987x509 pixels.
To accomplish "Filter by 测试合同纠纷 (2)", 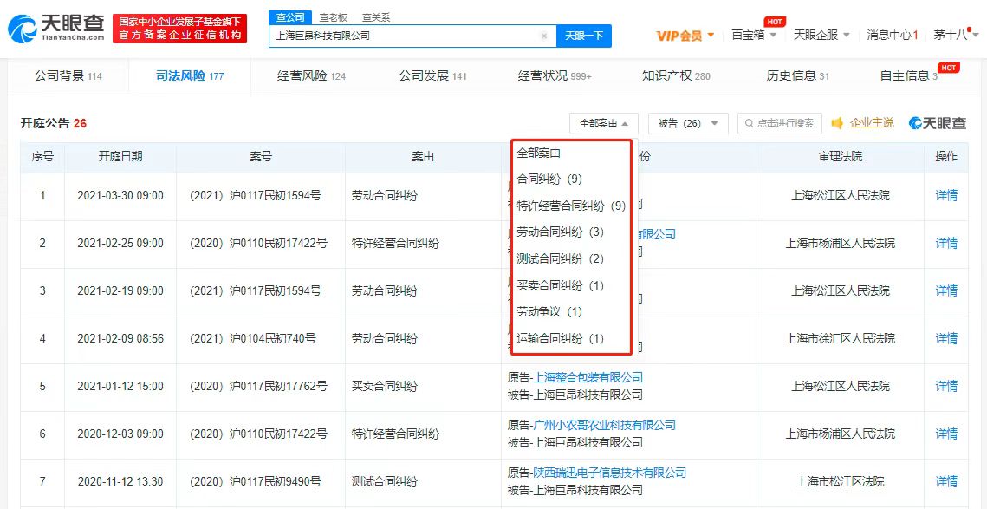I will coord(560,259).
